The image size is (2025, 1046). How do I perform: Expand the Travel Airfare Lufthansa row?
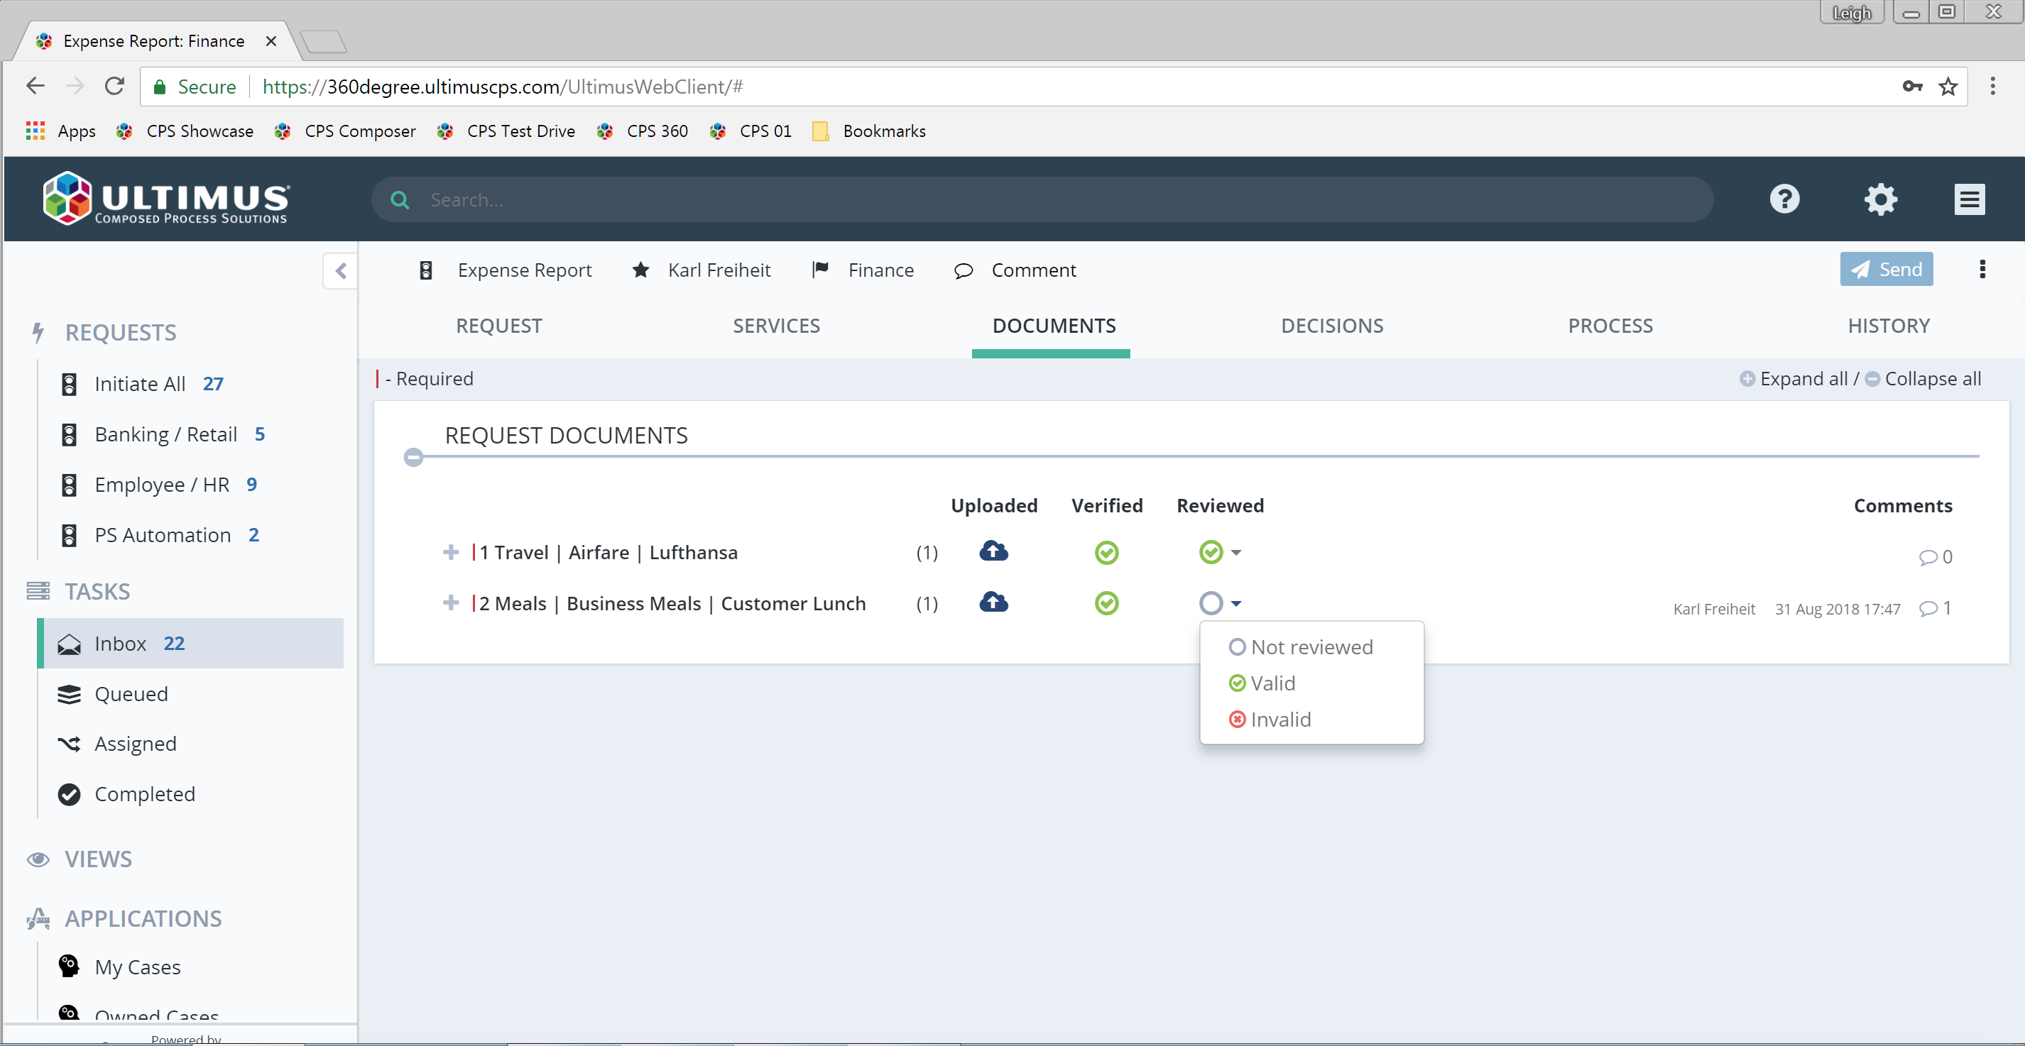(x=450, y=553)
